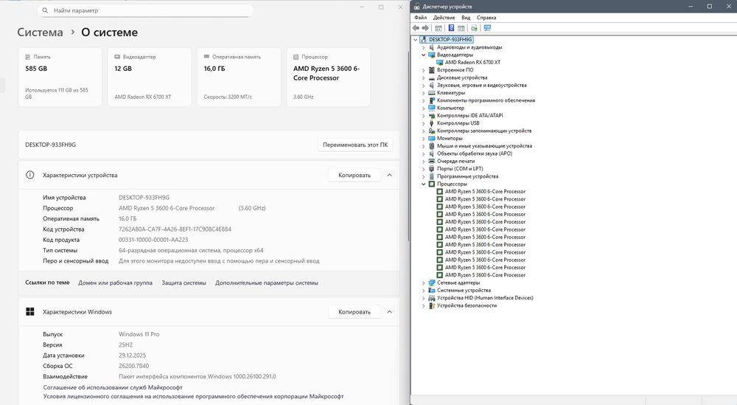Open Защита системы link
The height and width of the screenshot is (405, 737).
184,283
